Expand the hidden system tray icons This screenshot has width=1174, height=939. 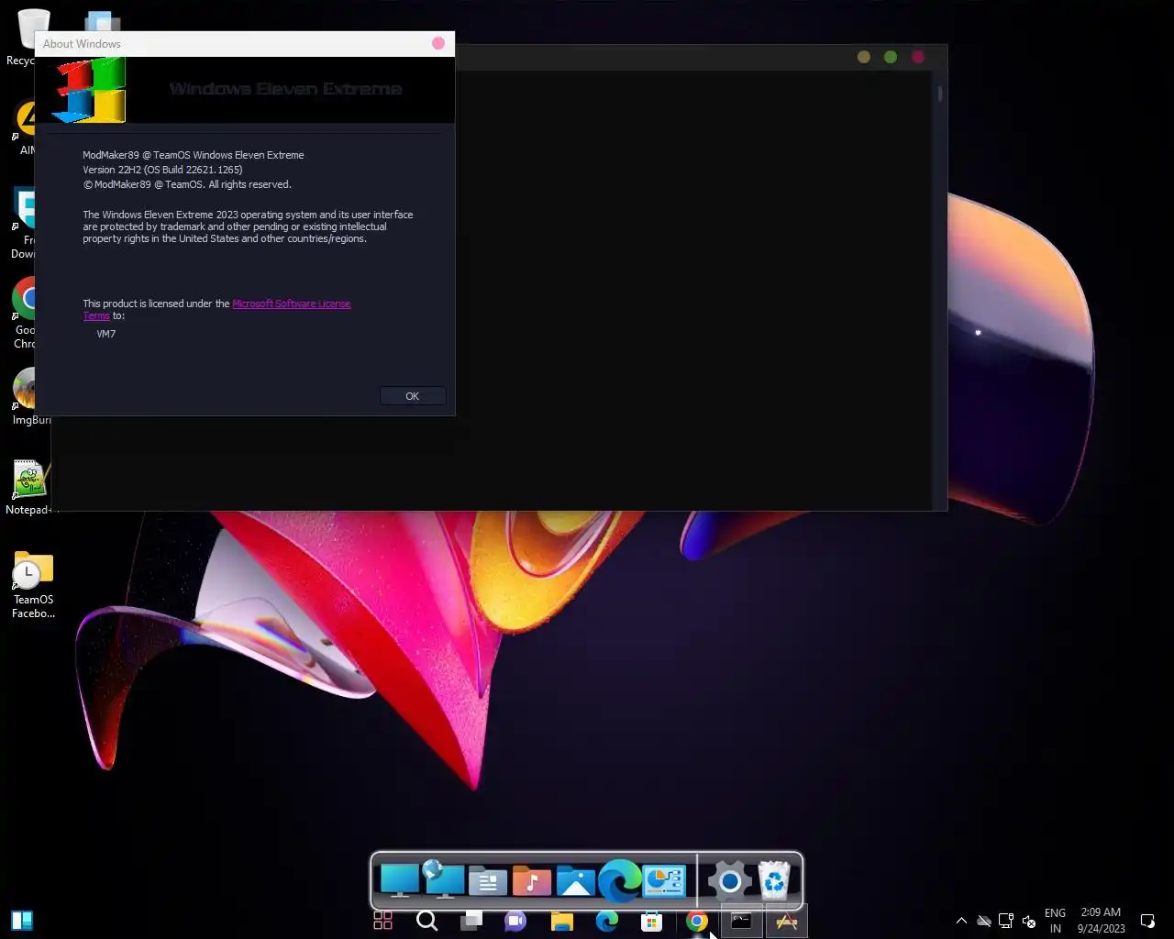[961, 921]
